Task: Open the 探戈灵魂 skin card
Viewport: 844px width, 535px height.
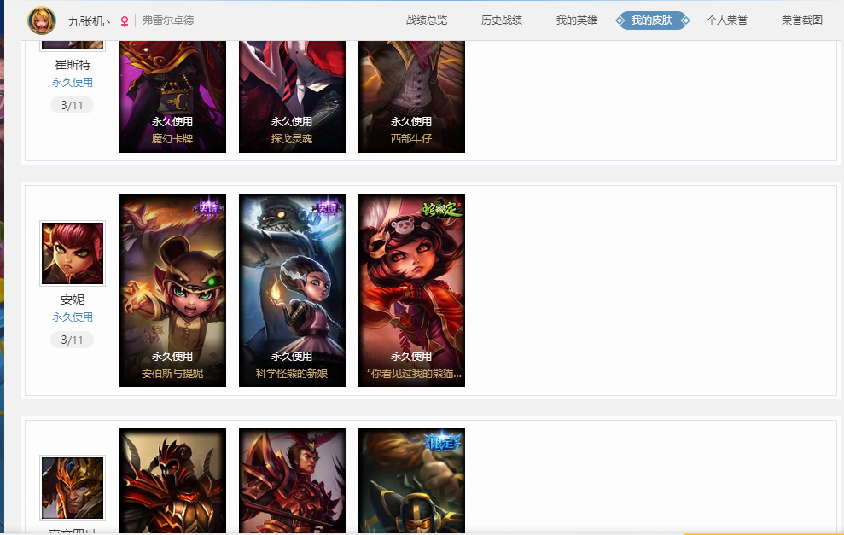Action: coord(292,97)
